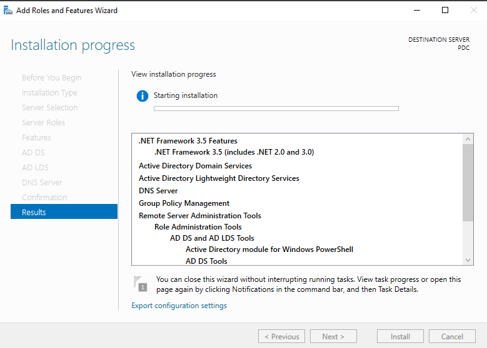
Task: Select the highlighted Results step
Action: point(64,211)
